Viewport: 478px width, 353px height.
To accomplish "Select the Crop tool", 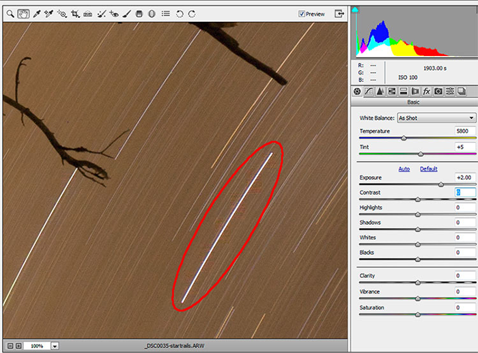I will pyautogui.click(x=75, y=14).
